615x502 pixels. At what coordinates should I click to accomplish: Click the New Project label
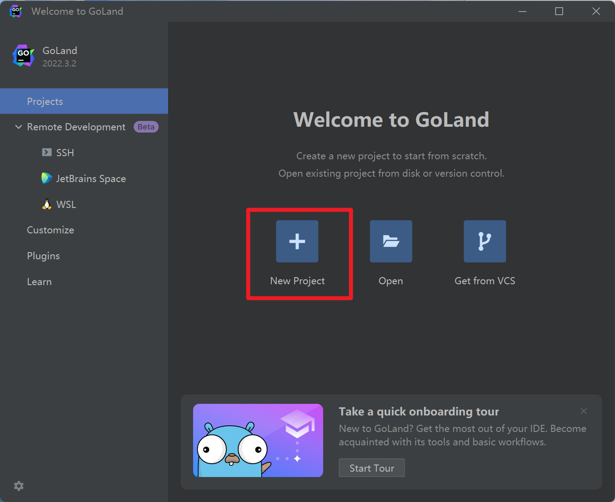click(x=297, y=281)
